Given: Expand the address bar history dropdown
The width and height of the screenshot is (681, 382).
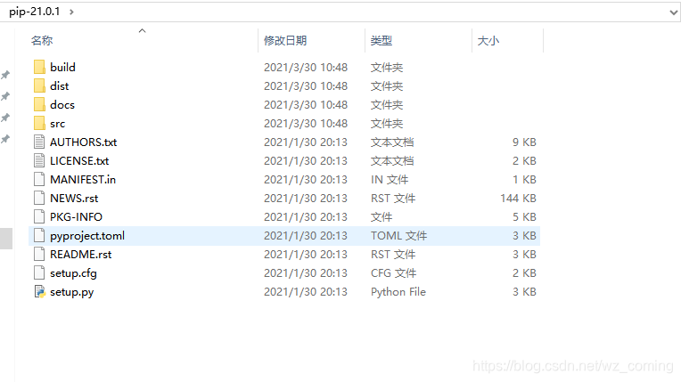Looking at the screenshot, I should click(x=673, y=12).
